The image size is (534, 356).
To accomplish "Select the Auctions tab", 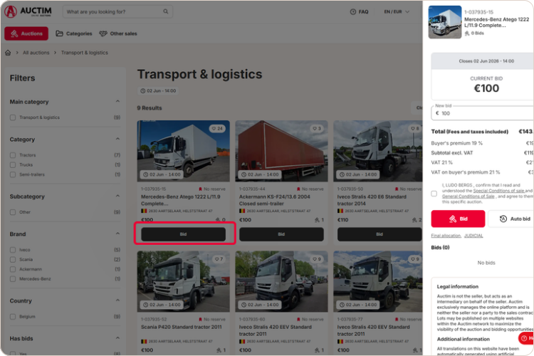I will coord(26,33).
